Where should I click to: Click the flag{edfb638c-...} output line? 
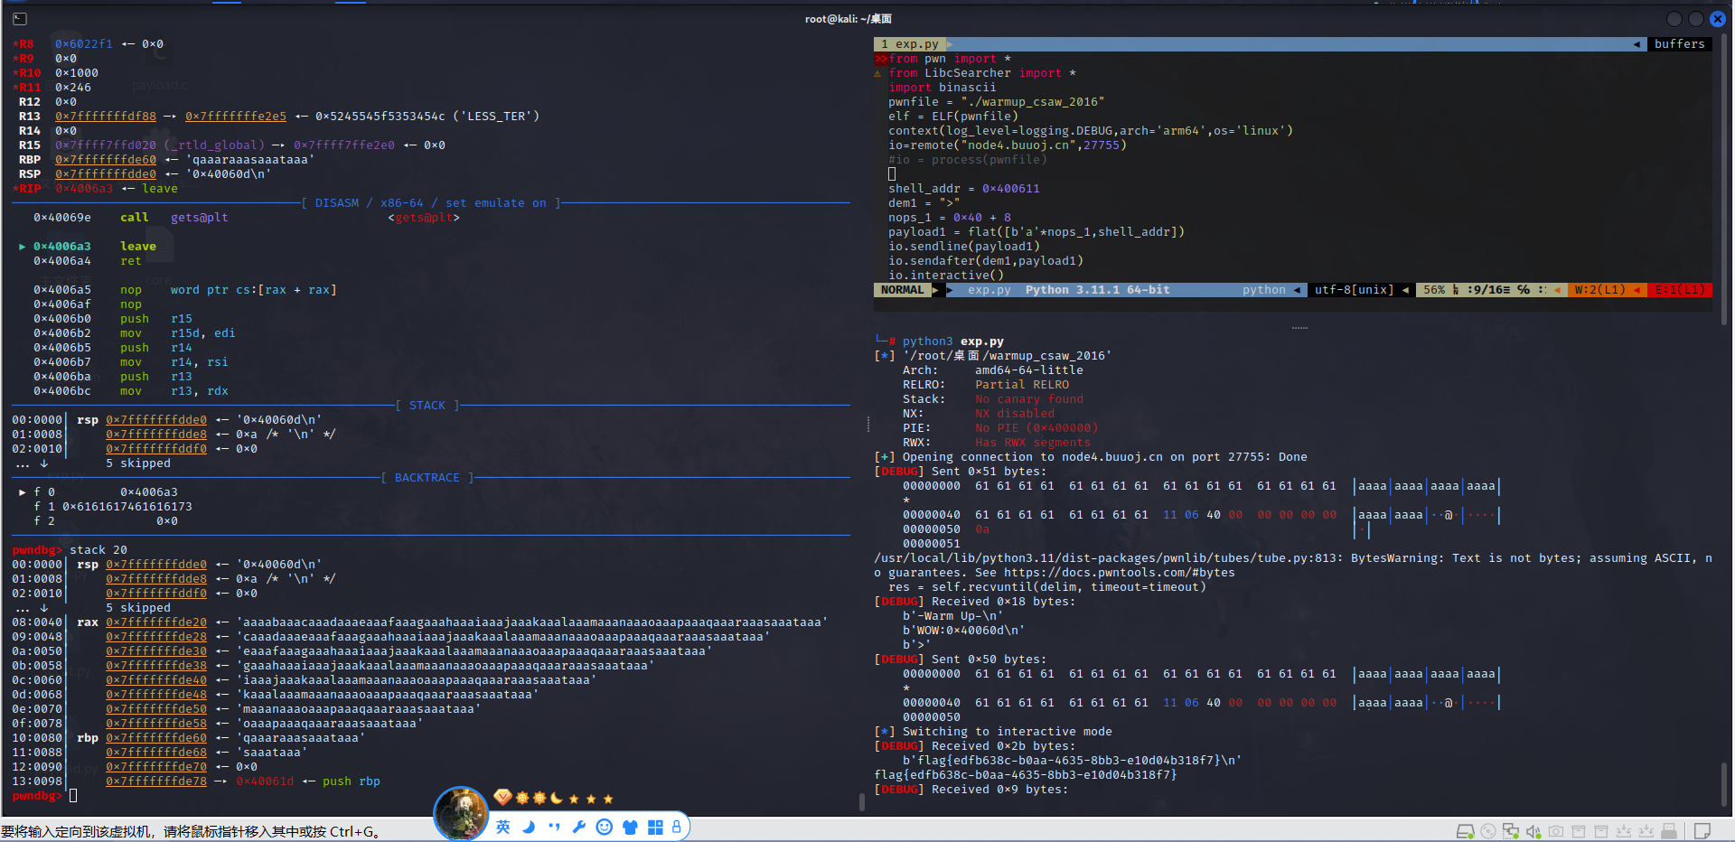click(x=1026, y=774)
